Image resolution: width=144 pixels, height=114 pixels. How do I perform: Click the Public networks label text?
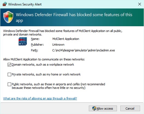[x=58, y=86]
